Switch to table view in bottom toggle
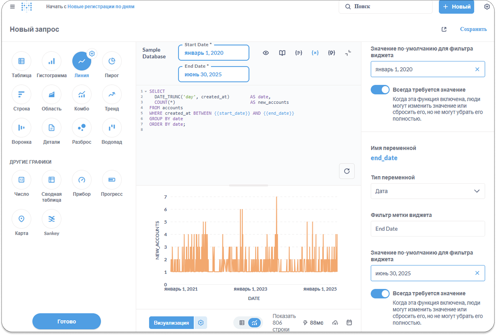 coord(242,323)
